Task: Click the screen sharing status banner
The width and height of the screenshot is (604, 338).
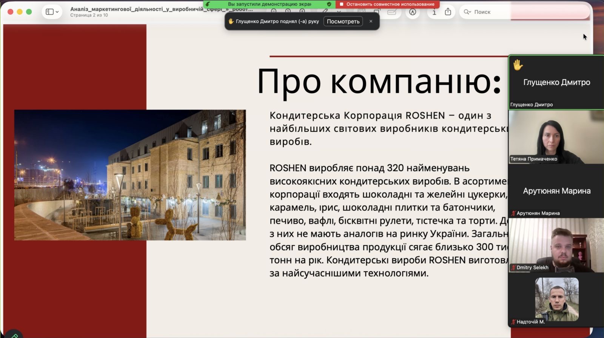Action: 269,4
